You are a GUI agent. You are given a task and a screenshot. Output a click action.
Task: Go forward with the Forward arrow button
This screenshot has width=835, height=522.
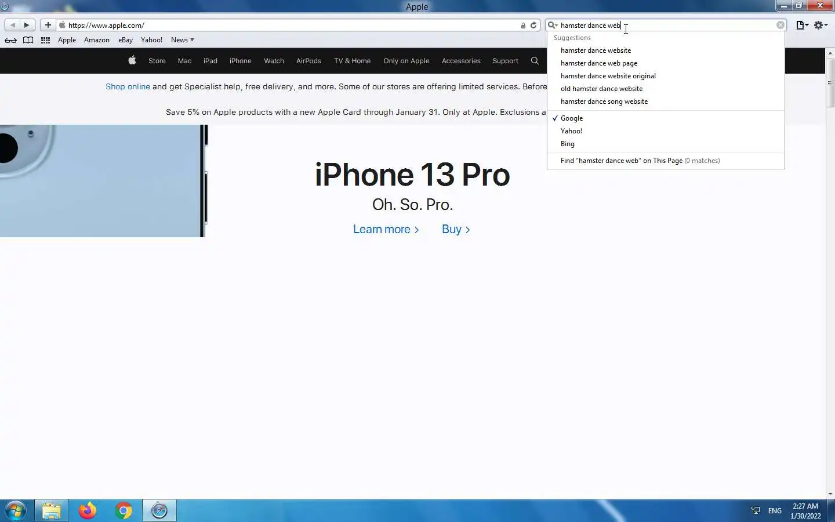pos(27,25)
